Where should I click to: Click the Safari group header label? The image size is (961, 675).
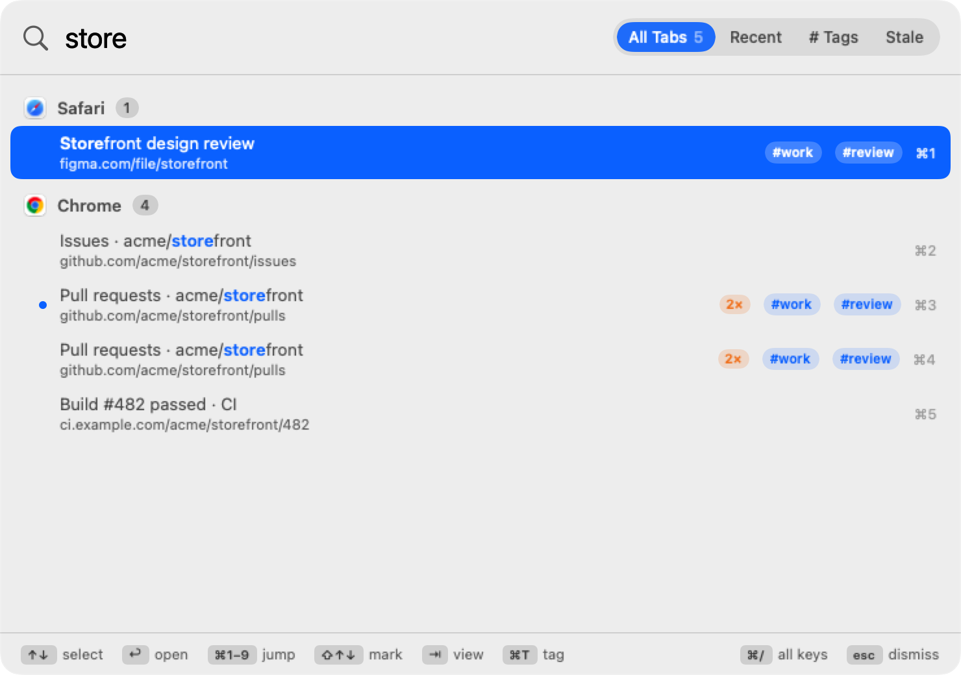(x=81, y=108)
